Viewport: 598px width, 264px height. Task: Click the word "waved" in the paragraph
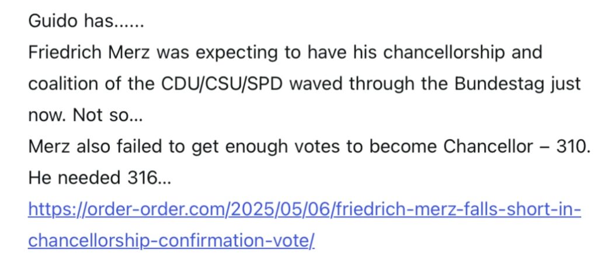coord(316,84)
